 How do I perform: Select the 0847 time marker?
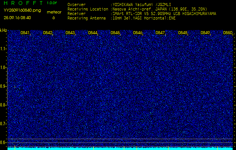coord(160,33)
